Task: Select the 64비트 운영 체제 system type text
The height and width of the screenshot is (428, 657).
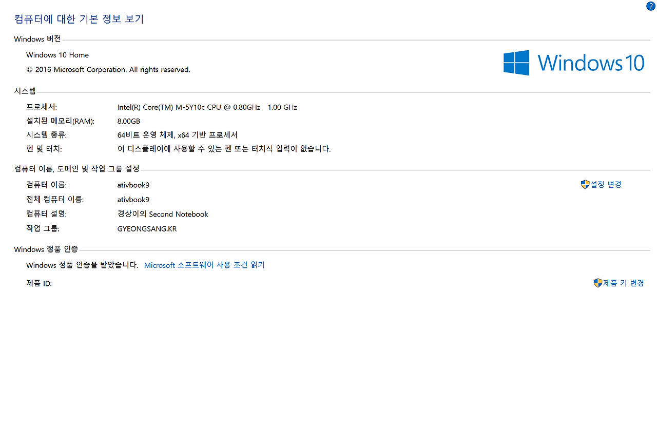Action: tap(177, 134)
